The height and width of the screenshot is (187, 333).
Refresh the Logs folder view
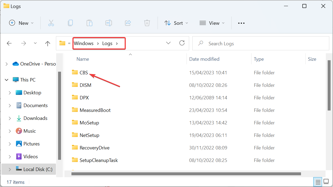point(182,43)
